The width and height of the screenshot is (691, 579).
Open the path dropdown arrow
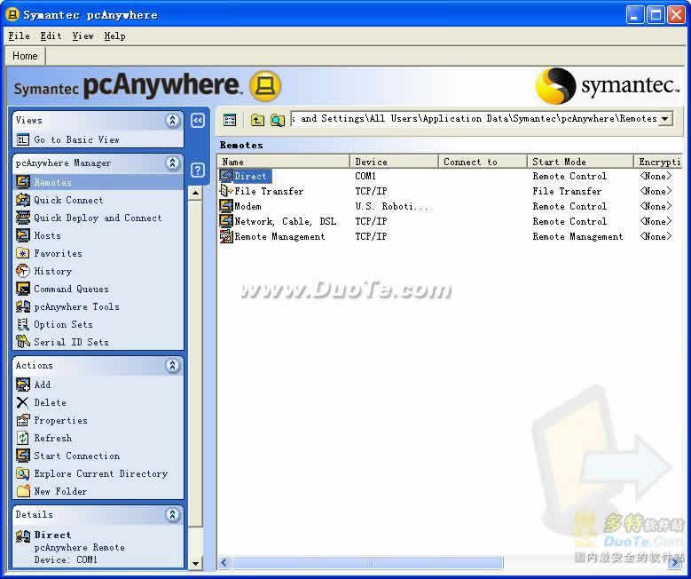click(x=665, y=119)
